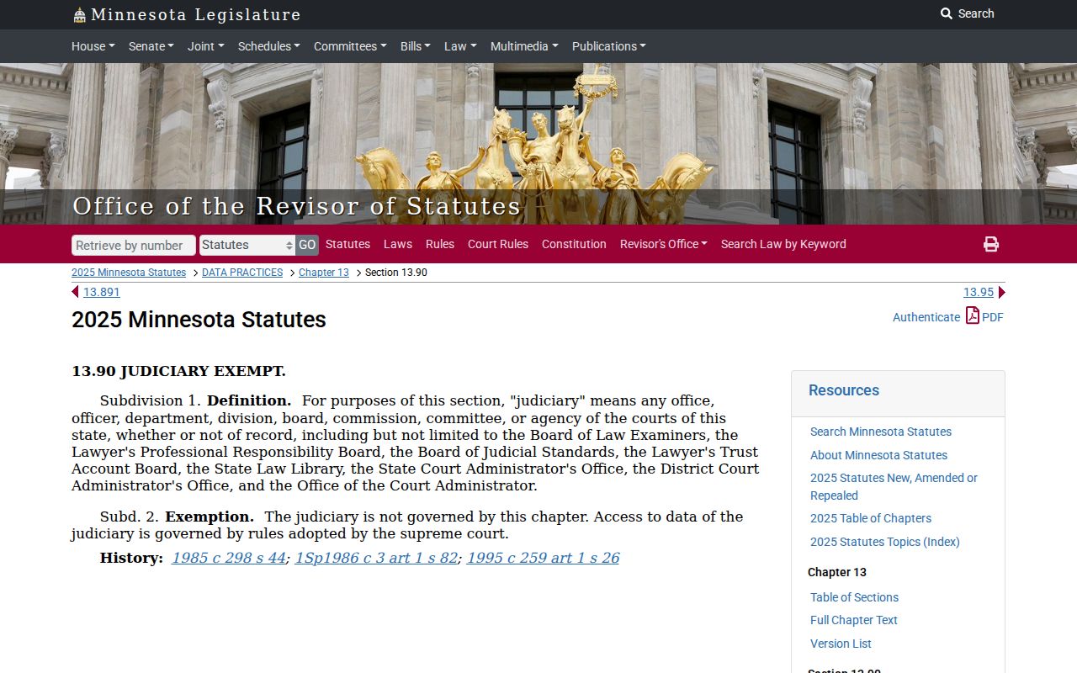Image resolution: width=1077 pixels, height=673 pixels.
Task: Open history link 1995 c 259 art 1 s 26
Action: point(543,558)
